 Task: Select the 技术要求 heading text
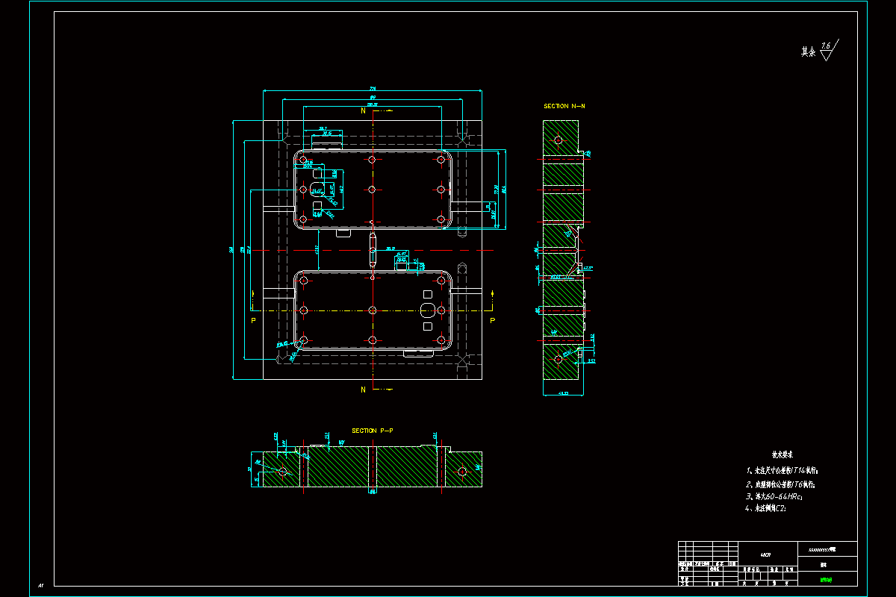[x=783, y=454]
